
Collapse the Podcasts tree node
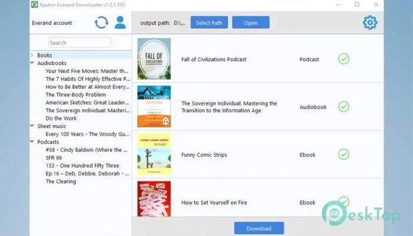pyautogui.click(x=32, y=142)
